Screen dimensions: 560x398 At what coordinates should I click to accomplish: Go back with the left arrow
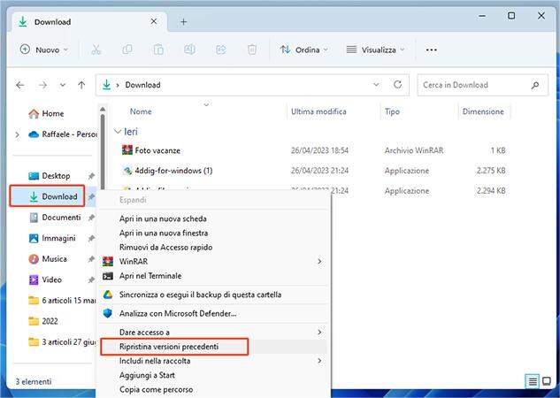tap(20, 85)
